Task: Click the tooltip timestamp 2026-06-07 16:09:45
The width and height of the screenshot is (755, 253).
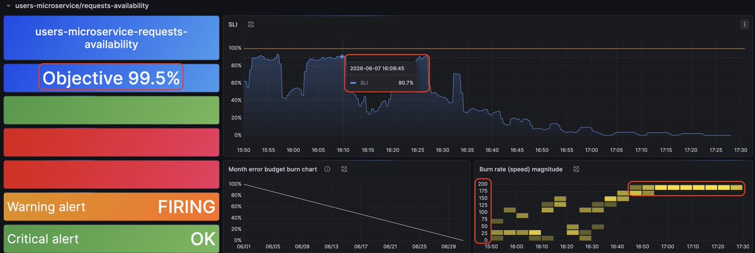Action: click(377, 68)
